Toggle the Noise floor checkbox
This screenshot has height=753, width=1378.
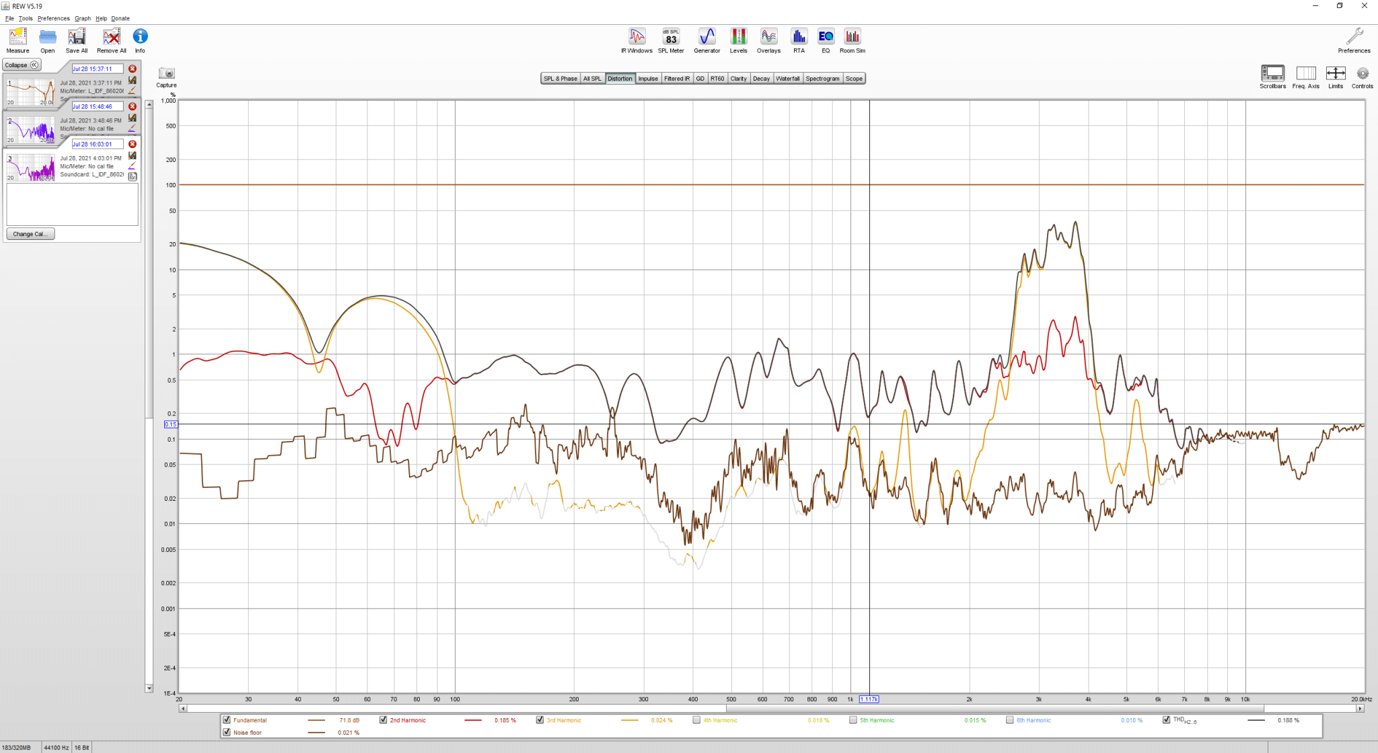tap(227, 733)
